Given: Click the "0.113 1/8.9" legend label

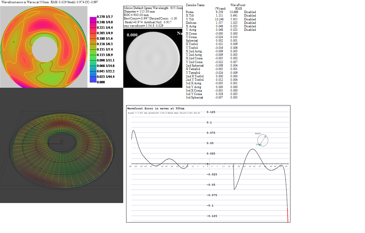Looking at the screenshot, I should tap(105, 55).
